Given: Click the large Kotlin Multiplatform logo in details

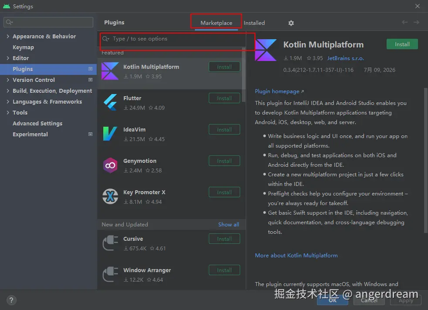Looking at the screenshot, I should click(265, 50).
